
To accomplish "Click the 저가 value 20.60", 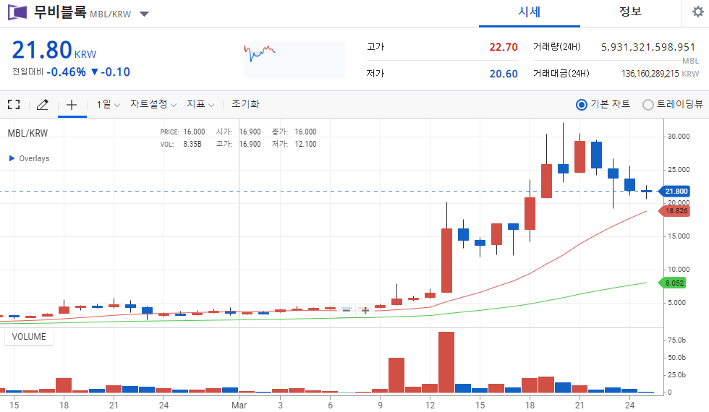I will pos(504,74).
